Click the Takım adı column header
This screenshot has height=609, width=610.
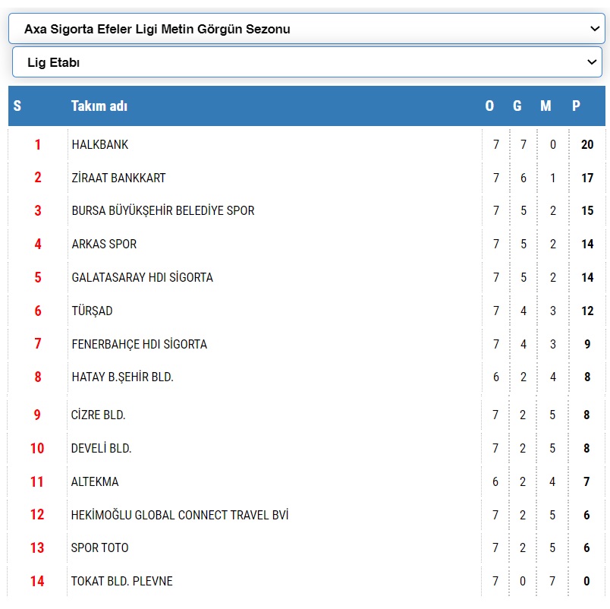pos(99,106)
